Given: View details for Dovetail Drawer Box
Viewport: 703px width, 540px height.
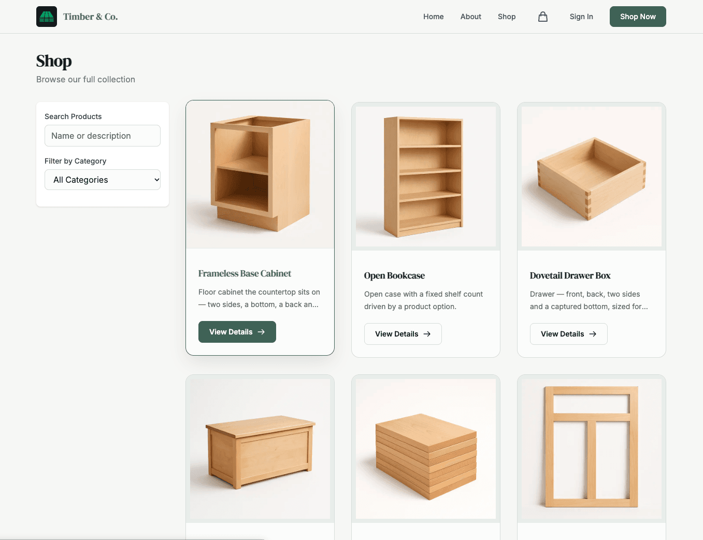Looking at the screenshot, I should [x=569, y=334].
